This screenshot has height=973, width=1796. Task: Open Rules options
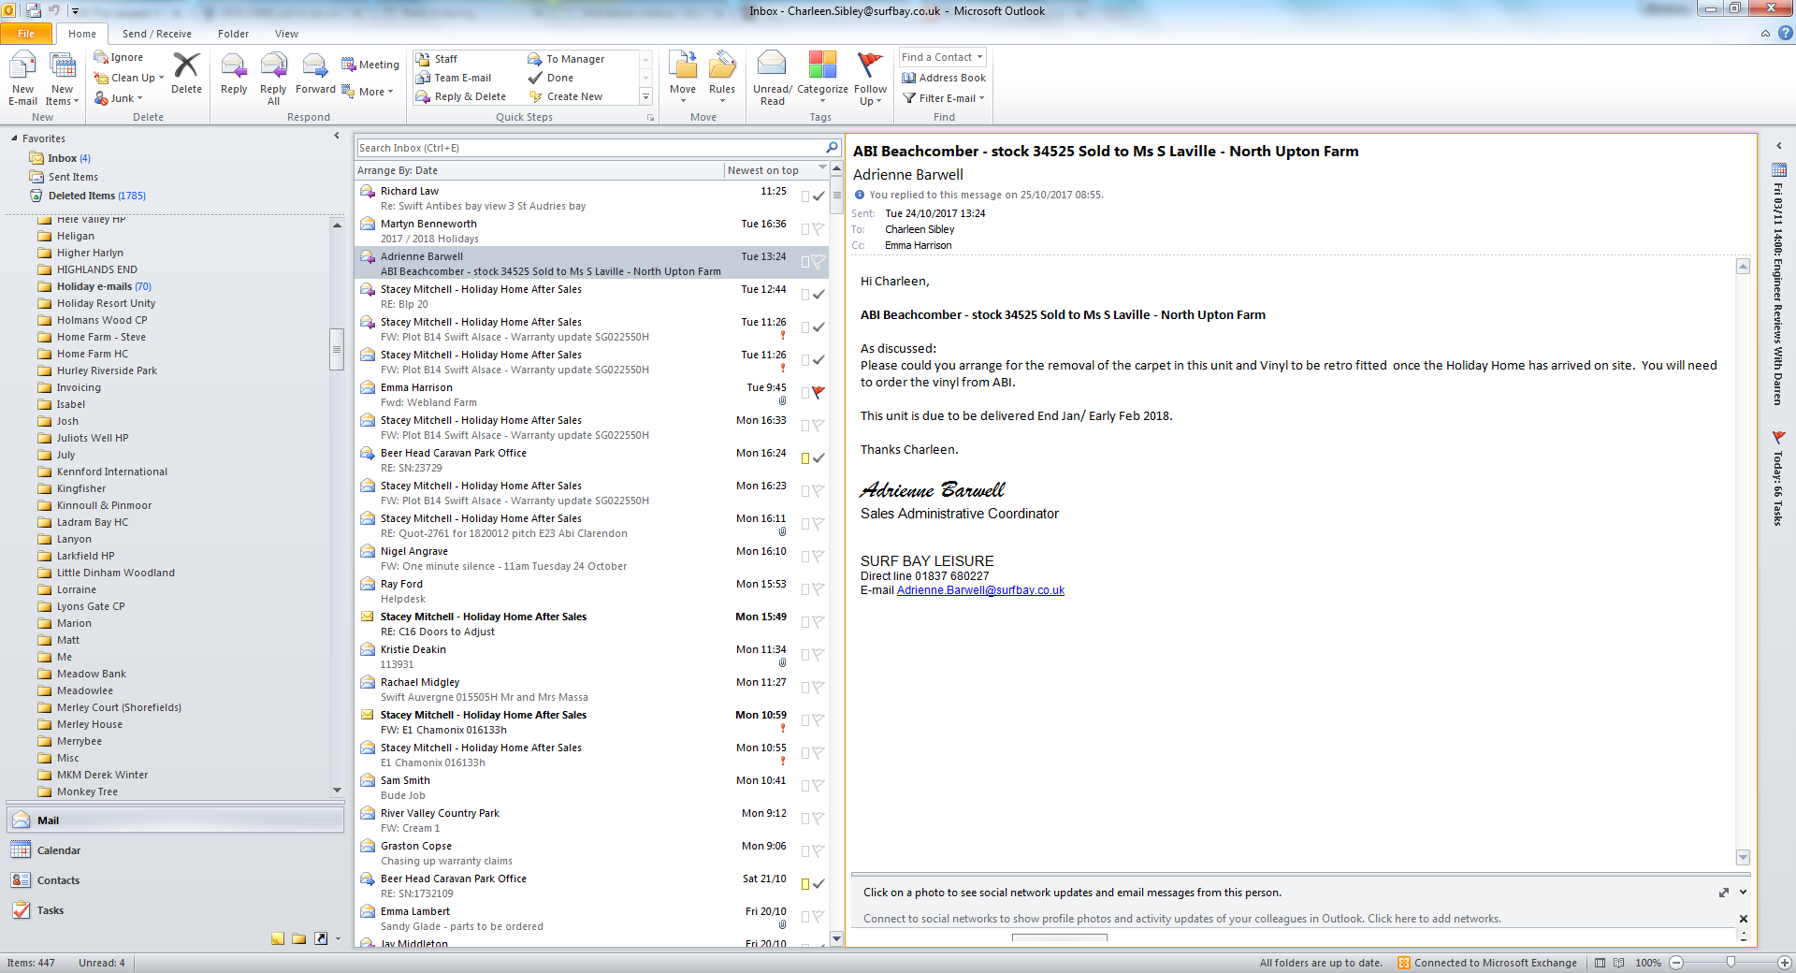722,78
